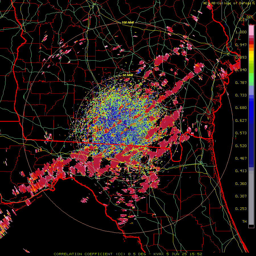The height and width of the screenshot is (256, 256).
Task: Select the "0.360" legend value
Action: coord(241,184)
